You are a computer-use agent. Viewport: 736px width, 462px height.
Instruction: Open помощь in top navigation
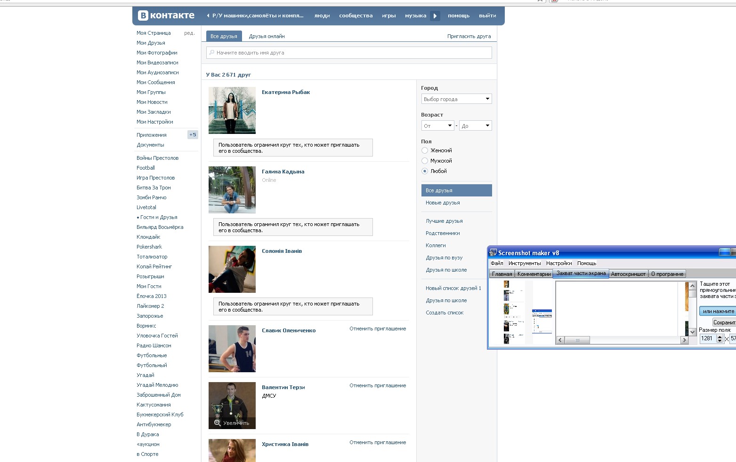(459, 16)
